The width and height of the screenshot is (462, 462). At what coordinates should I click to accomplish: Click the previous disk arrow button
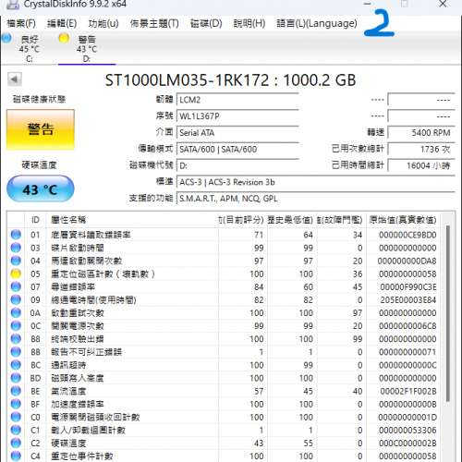(x=15, y=79)
